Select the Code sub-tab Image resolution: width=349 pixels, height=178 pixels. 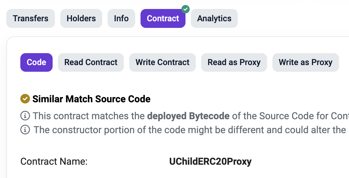36,62
